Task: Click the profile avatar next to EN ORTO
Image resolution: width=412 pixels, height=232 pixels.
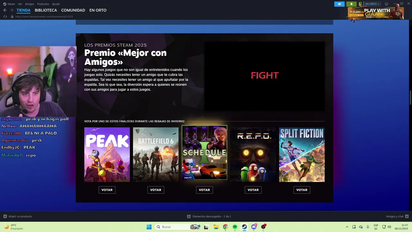Action: [361, 4]
